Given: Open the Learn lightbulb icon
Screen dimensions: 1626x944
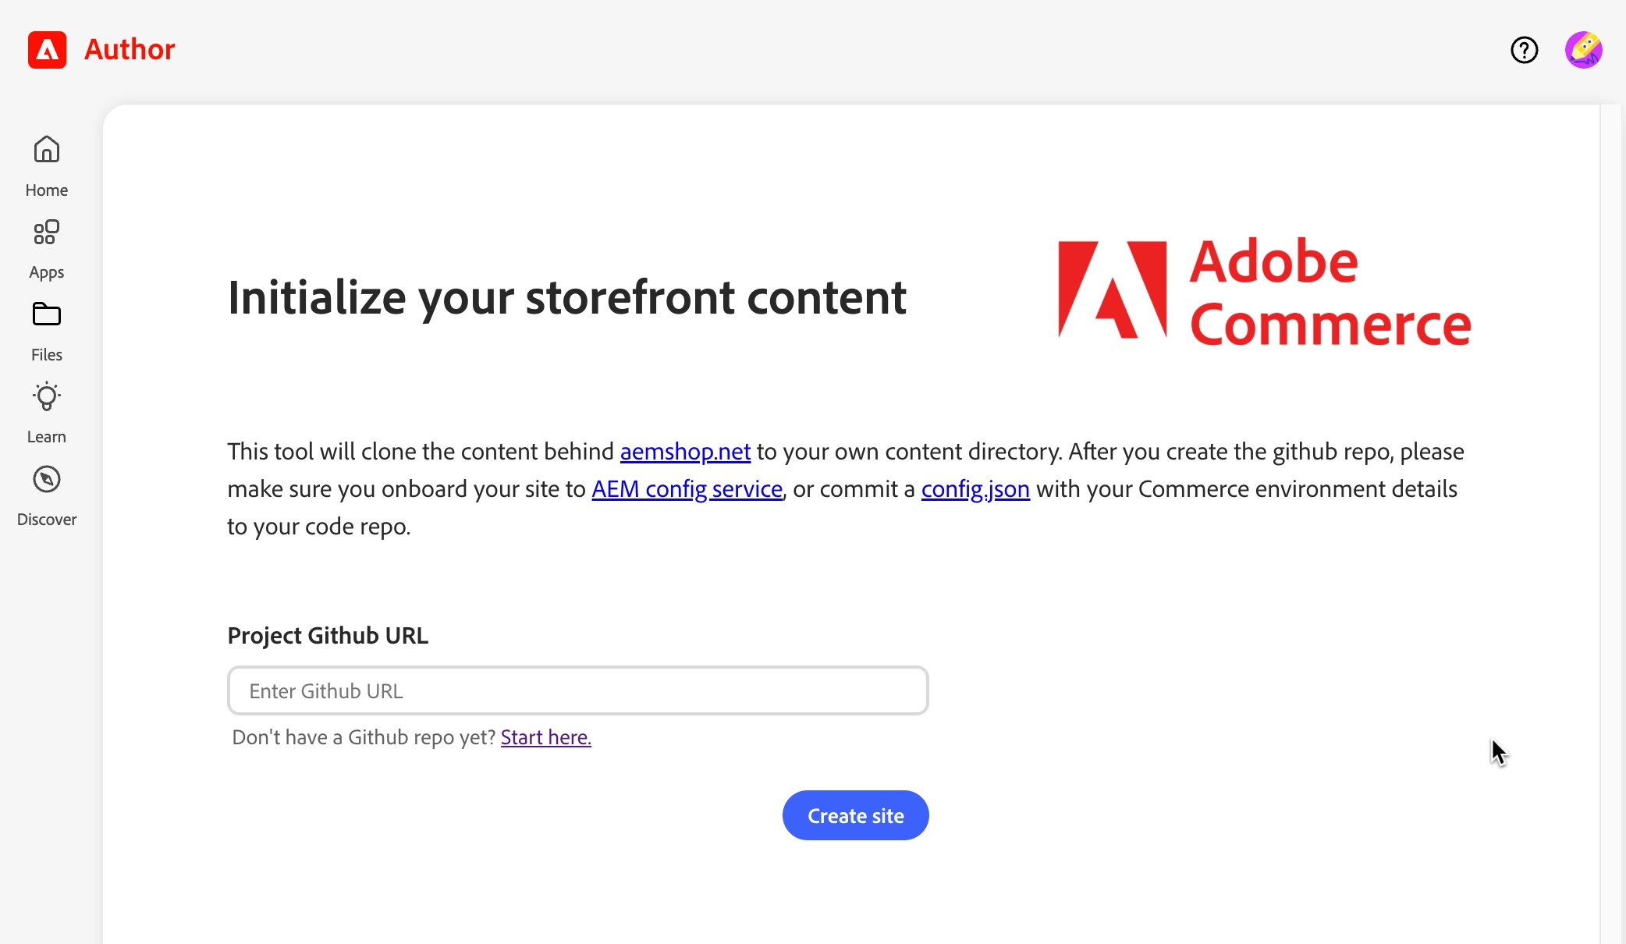Looking at the screenshot, I should pos(47,397).
